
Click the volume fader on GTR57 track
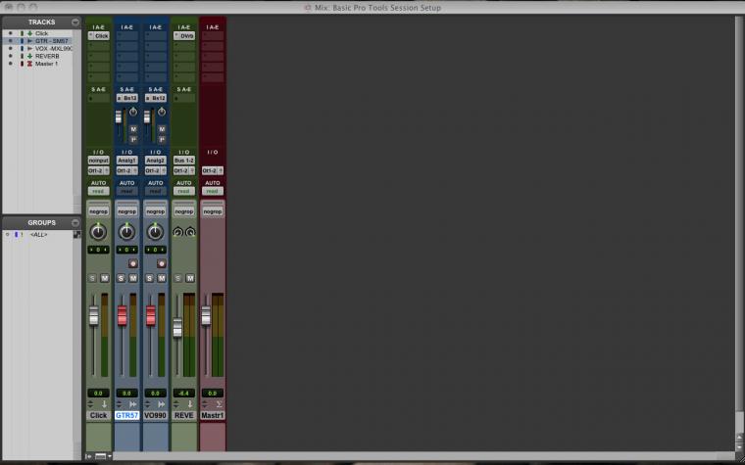[x=123, y=315]
